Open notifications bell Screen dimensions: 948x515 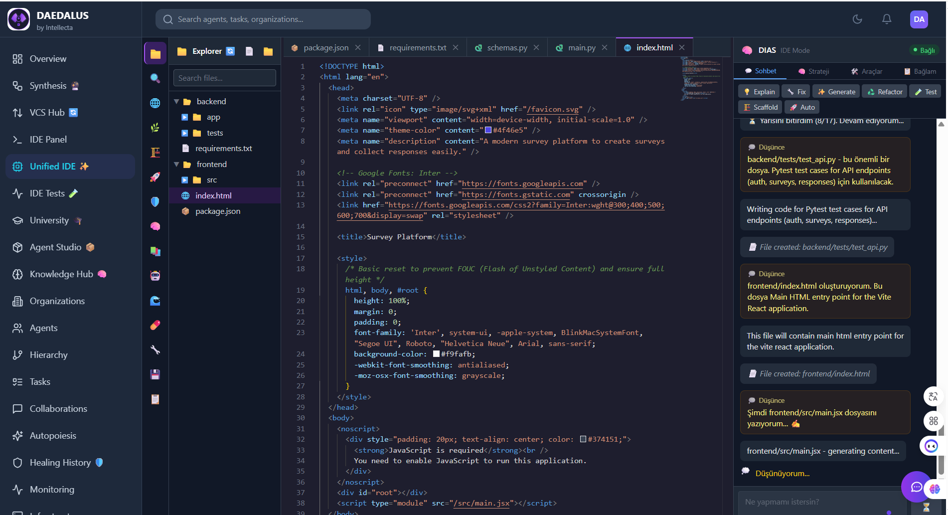[x=887, y=19]
